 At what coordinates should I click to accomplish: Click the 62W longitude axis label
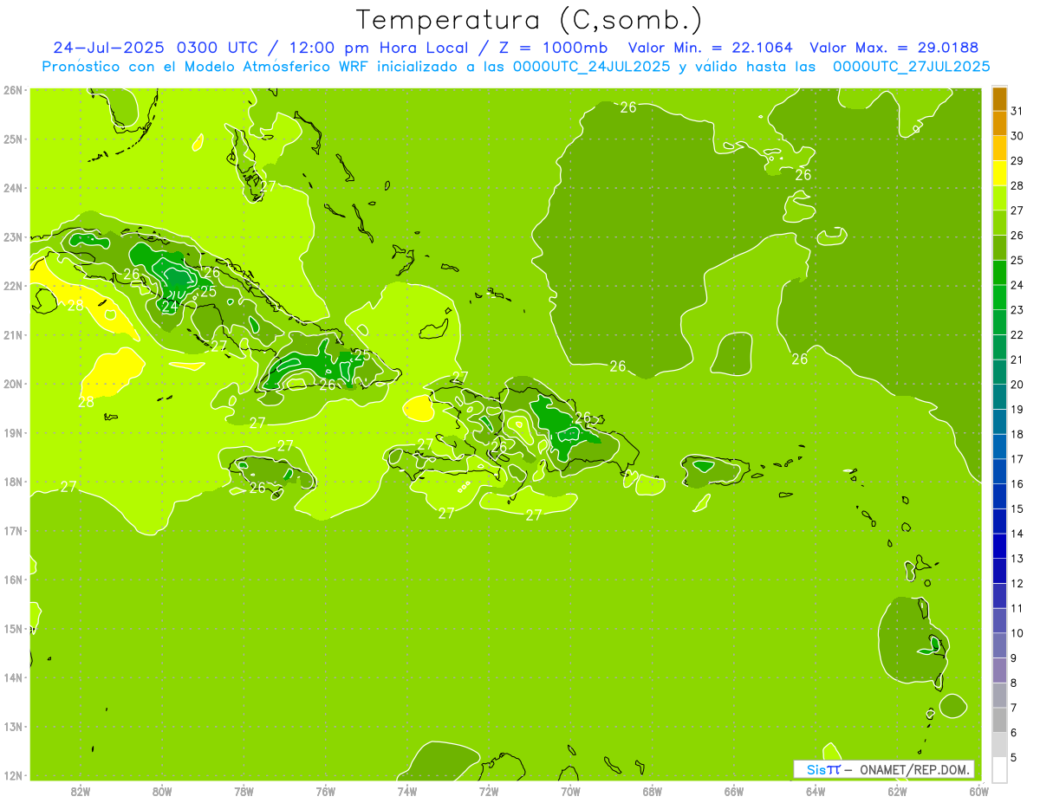point(897,791)
